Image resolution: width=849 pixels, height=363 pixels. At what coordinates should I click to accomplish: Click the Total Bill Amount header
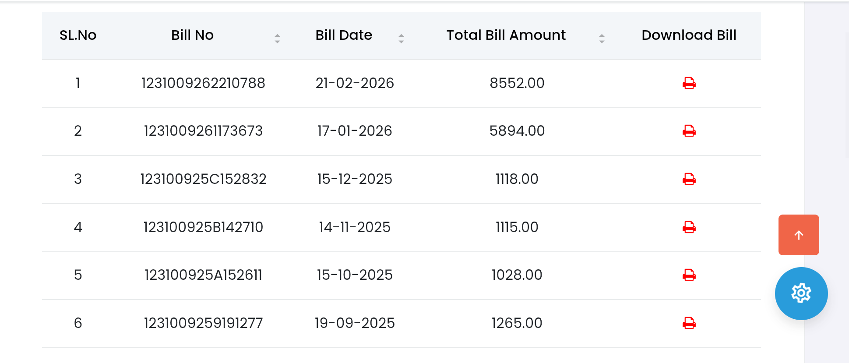click(x=506, y=35)
